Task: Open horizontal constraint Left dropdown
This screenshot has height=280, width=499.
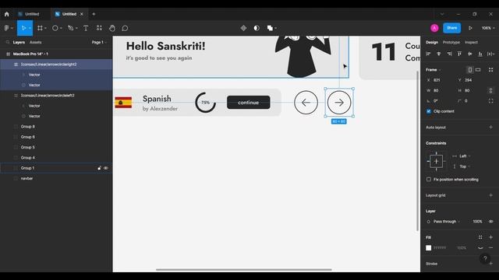Action: [x=465, y=156]
